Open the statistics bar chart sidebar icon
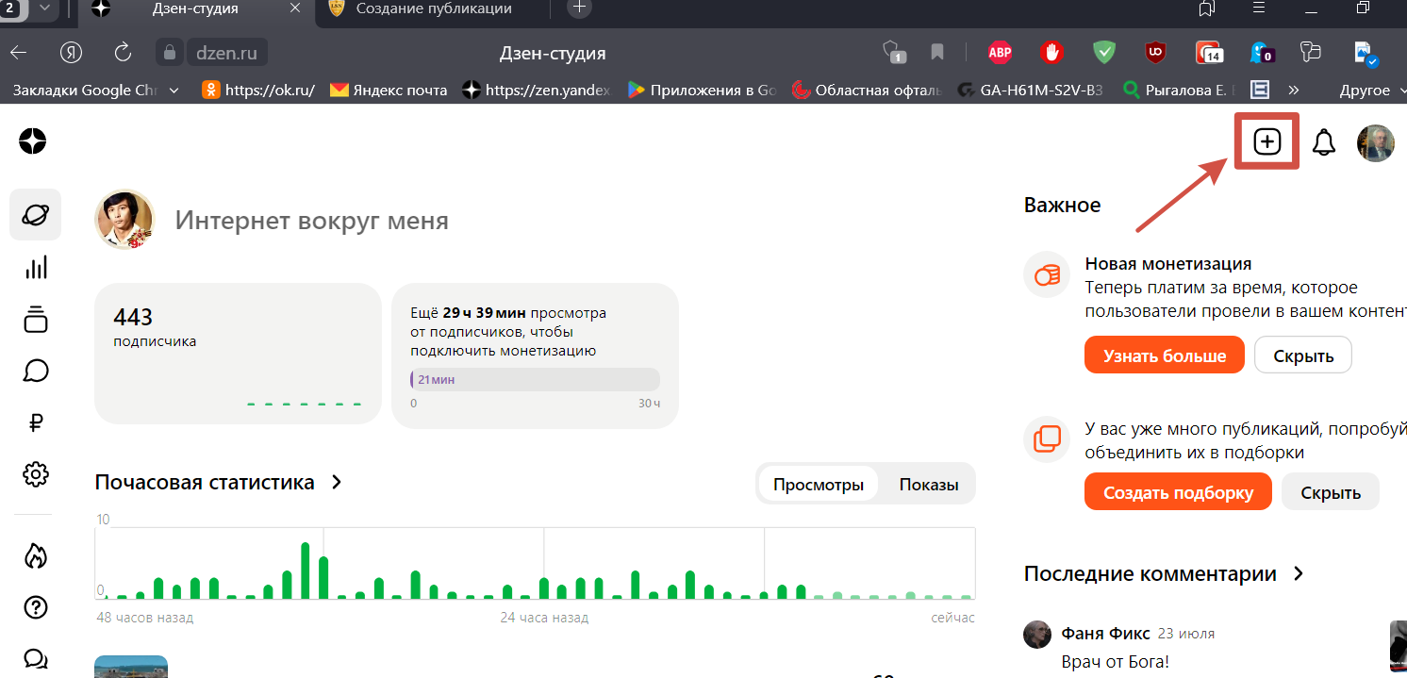 tap(36, 268)
